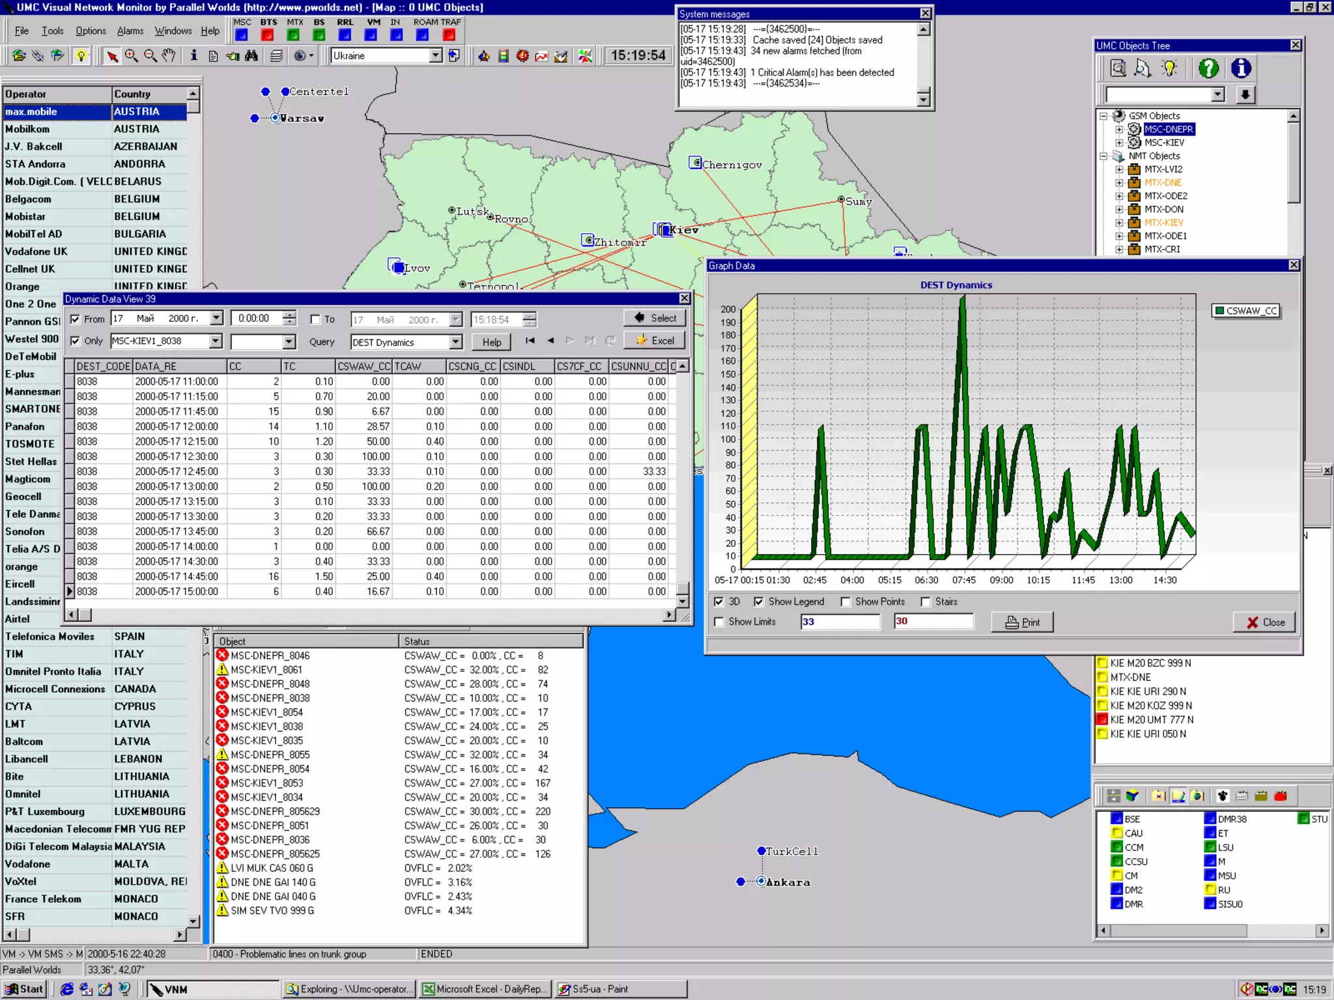The width and height of the screenshot is (1334, 1000).
Task: Click the black info 'i' toolbar icon
Action: click(x=193, y=56)
